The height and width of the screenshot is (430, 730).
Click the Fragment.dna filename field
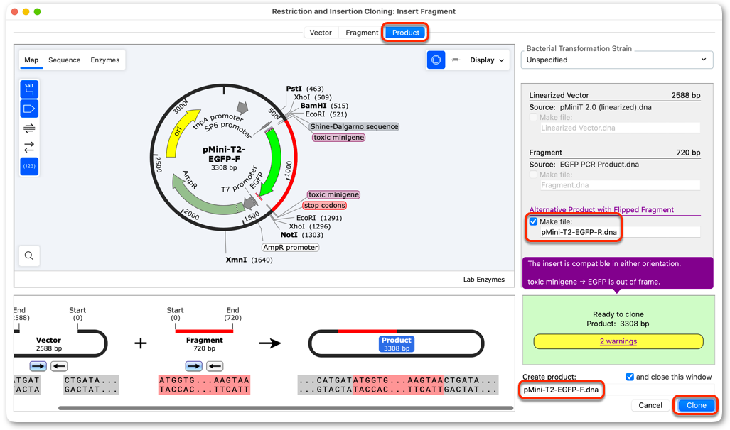(620, 185)
